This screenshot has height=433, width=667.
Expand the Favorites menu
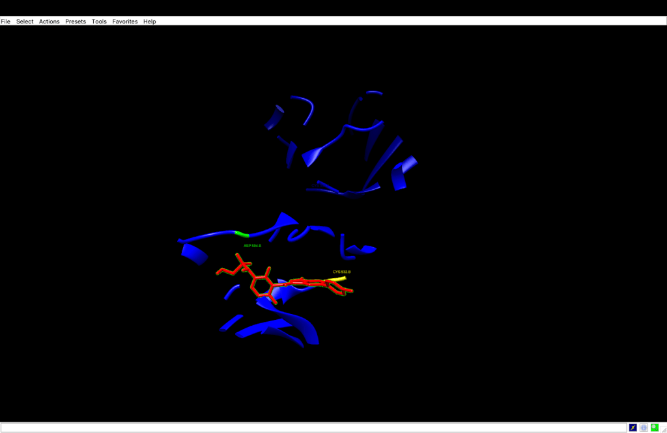pos(125,21)
